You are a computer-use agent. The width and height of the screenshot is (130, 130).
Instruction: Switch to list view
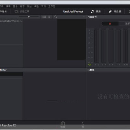pyautogui.click(x=49, y=17)
